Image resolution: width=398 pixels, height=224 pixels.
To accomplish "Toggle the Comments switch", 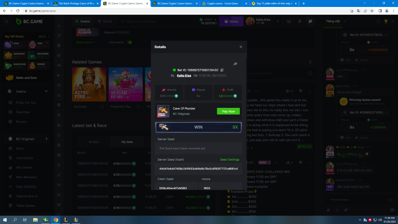I will pos(129,42).
